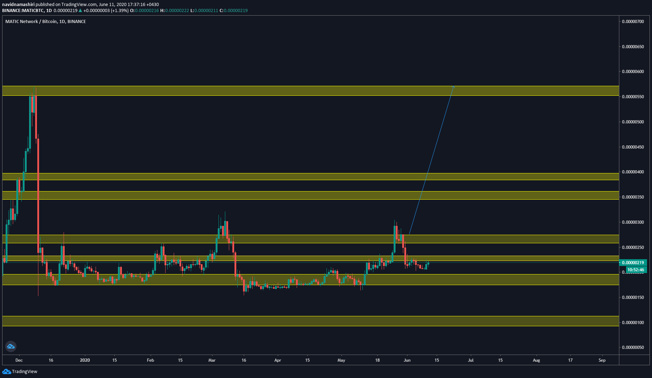Click the TradingView.com text in header
Viewport: 652px width, 378px height.
[79, 5]
